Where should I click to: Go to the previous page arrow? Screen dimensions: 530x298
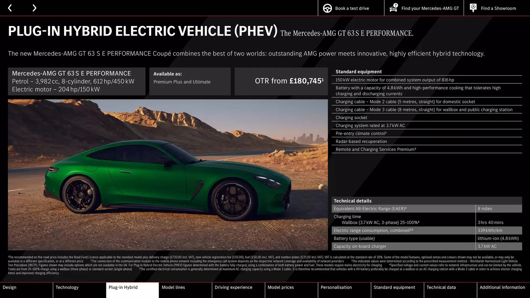10,8
